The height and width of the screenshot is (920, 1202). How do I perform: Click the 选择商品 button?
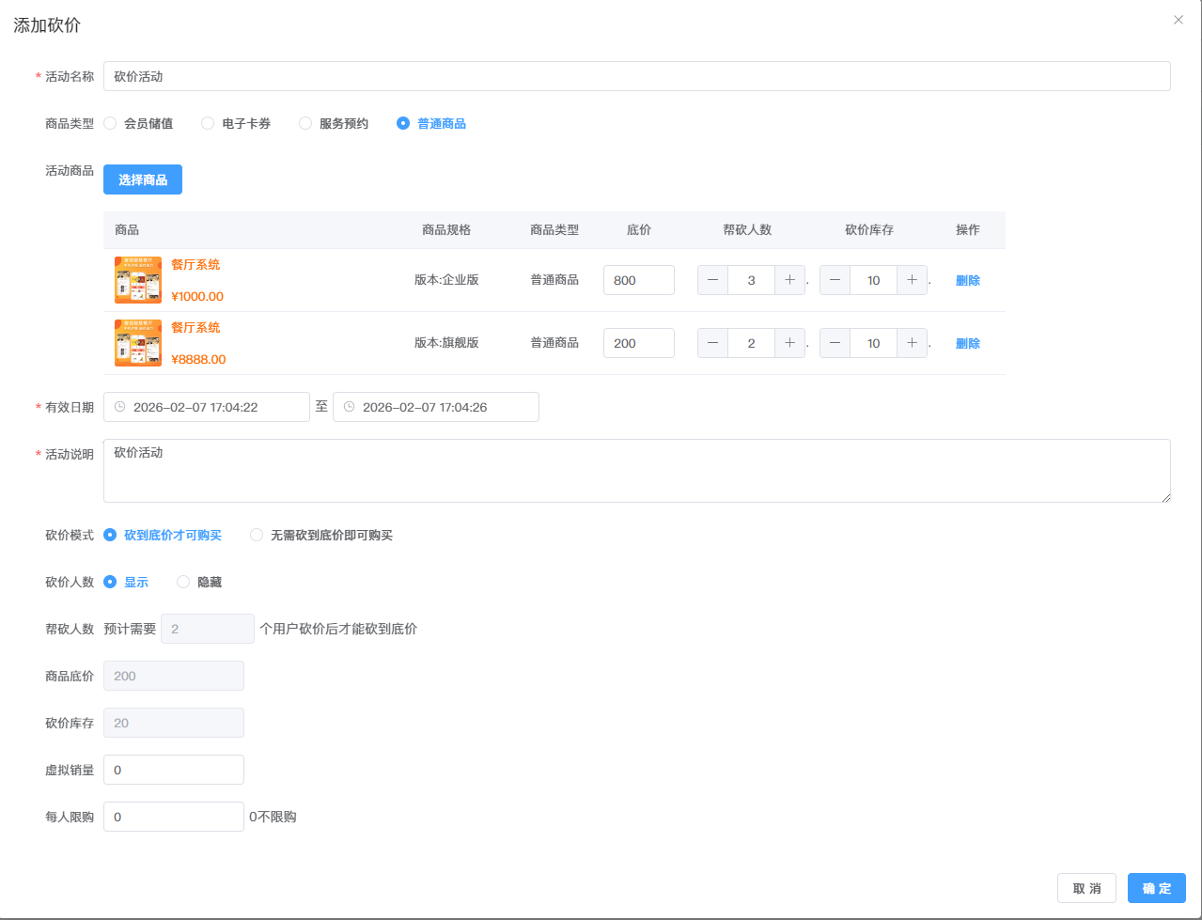(x=143, y=179)
